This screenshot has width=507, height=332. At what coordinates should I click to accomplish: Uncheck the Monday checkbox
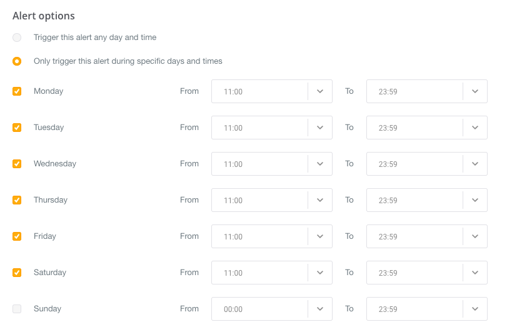click(x=17, y=91)
